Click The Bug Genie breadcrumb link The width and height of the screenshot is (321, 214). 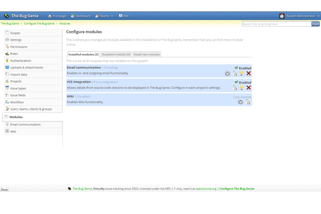pyautogui.click(x=10, y=24)
